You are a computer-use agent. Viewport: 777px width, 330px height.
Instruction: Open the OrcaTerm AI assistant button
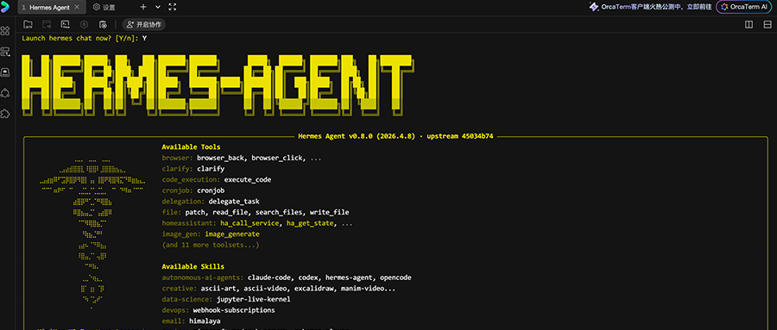point(743,7)
